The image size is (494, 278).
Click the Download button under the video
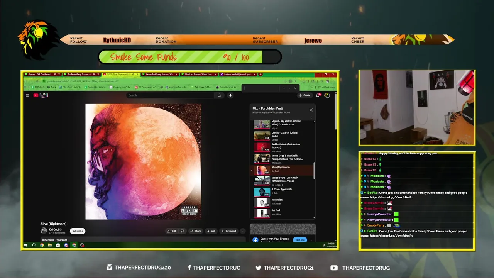point(228,231)
